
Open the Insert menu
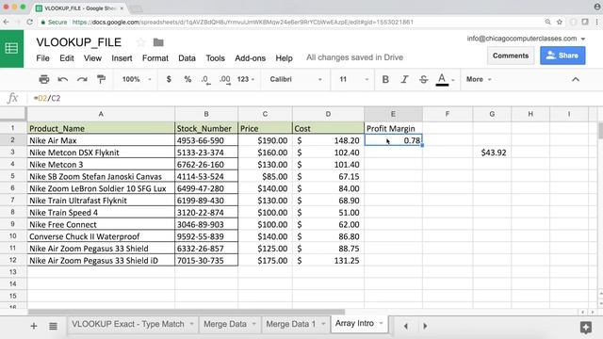point(122,58)
